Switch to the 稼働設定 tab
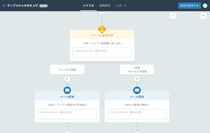The image size is (210, 133). [105, 6]
